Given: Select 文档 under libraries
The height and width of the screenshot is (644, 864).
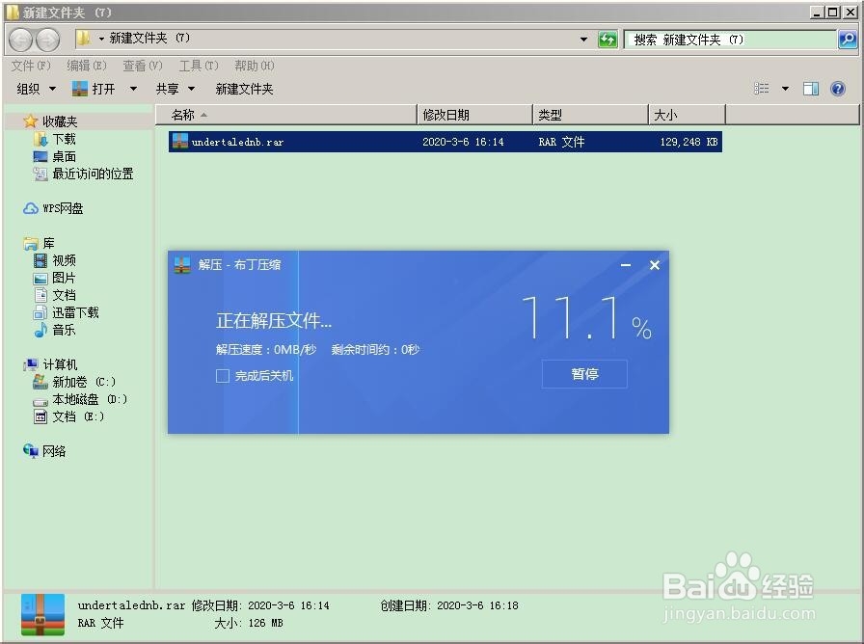Looking at the screenshot, I should click(64, 295).
